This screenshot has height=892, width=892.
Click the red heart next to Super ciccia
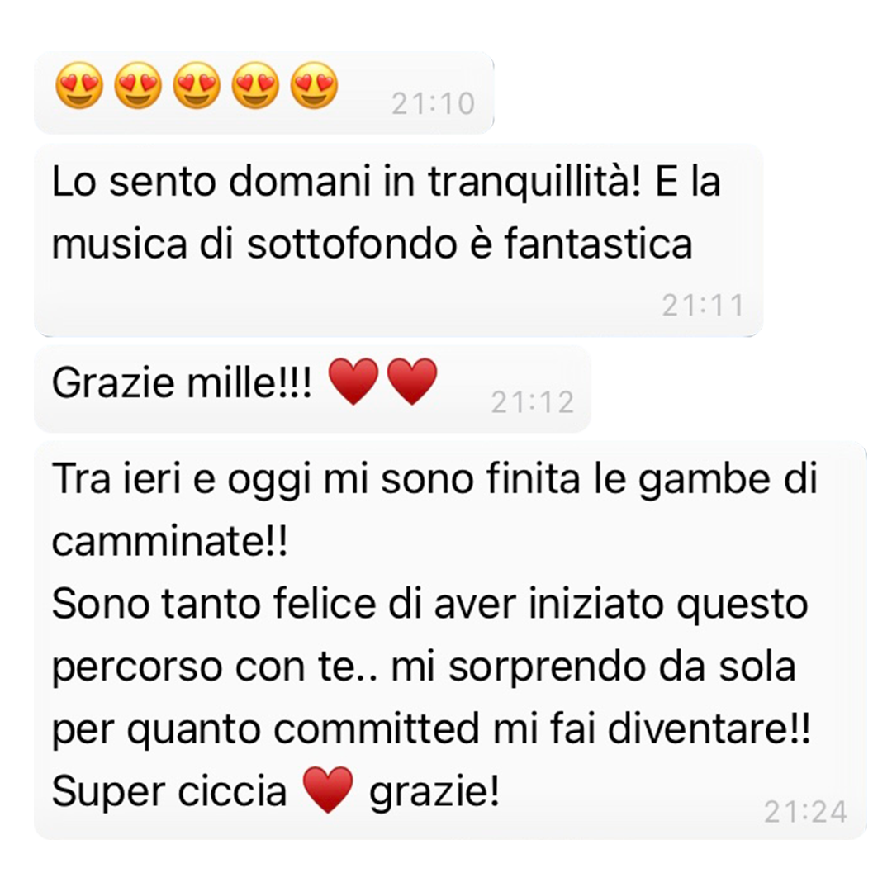tap(328, 790)
